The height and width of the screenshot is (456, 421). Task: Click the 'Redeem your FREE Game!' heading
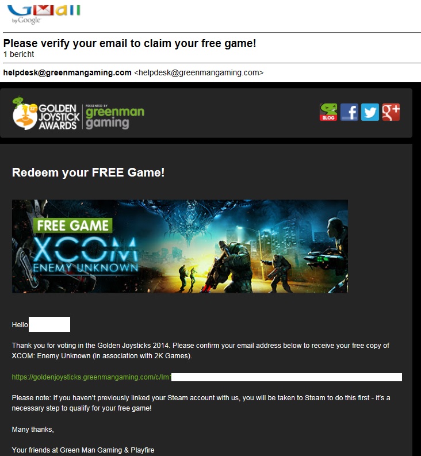88,173
